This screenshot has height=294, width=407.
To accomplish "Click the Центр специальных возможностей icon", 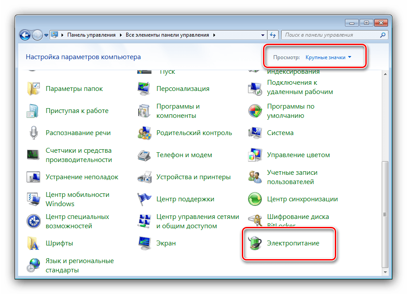I will pos(34,221).
